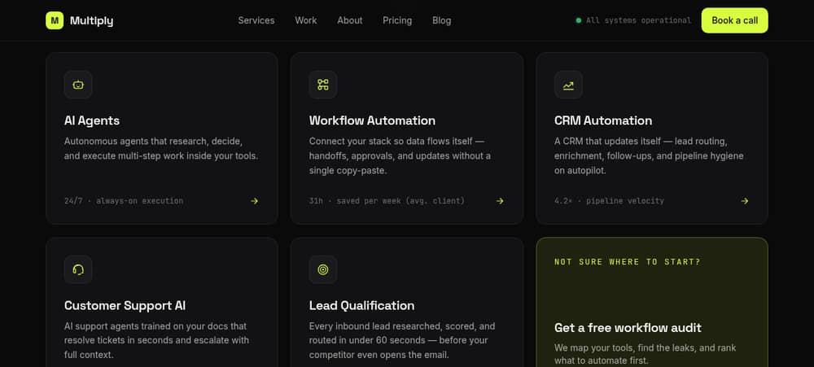Click the Workflow Automation nodes icon

pos(323,85)
